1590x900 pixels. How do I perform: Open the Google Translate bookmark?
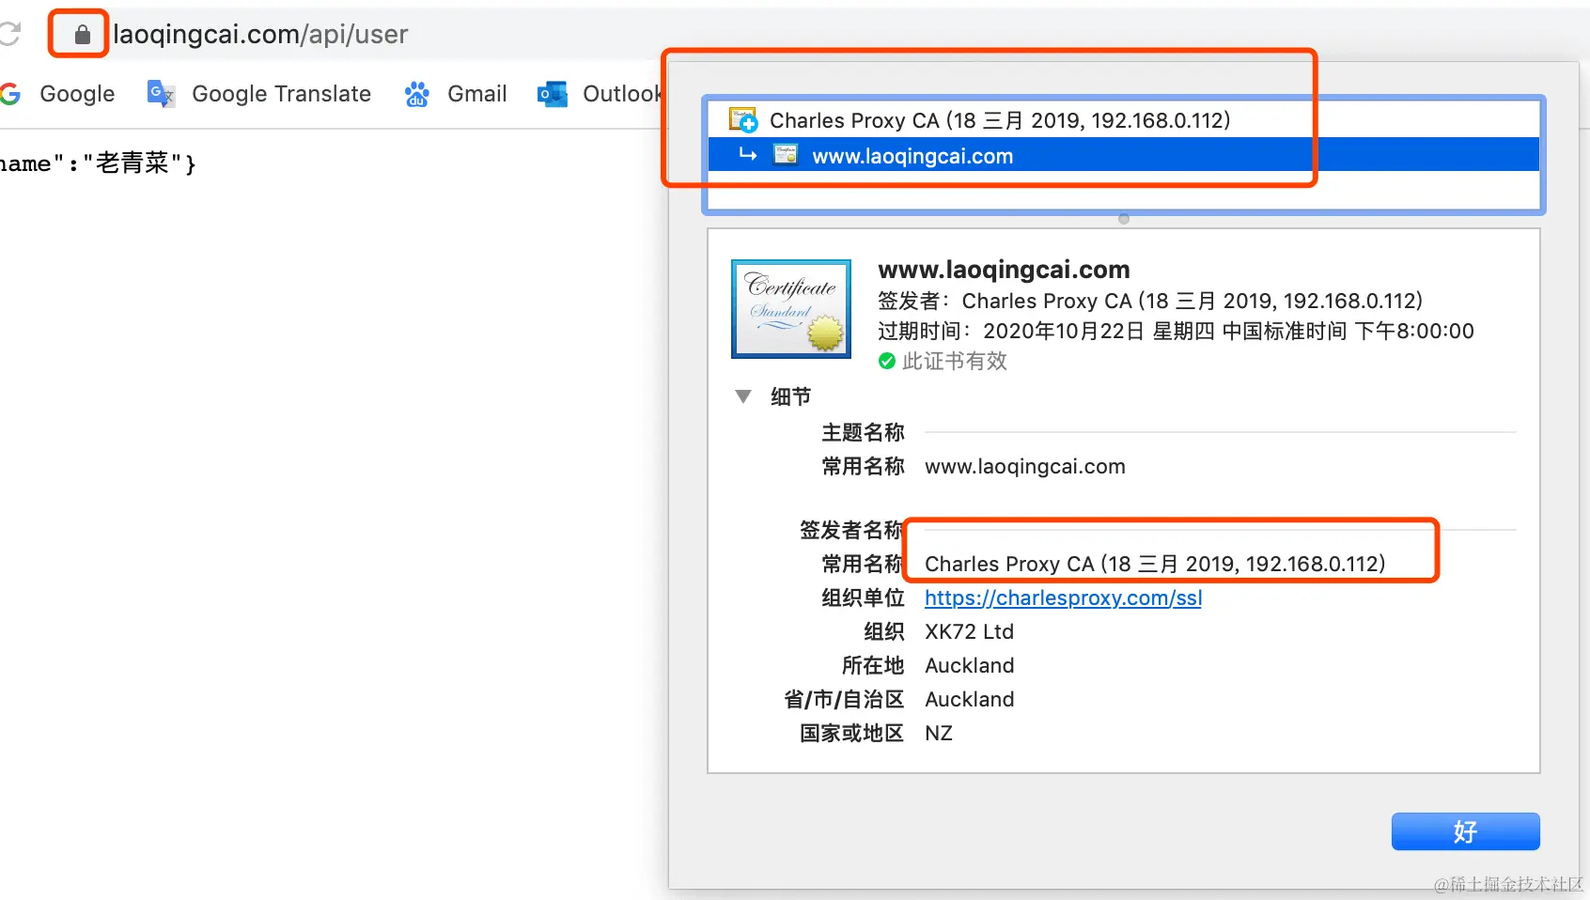281,94
